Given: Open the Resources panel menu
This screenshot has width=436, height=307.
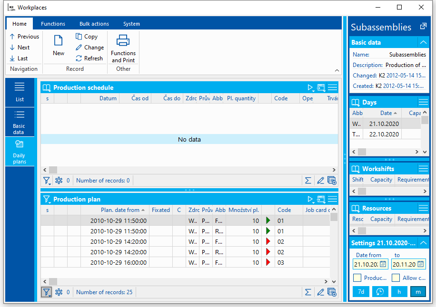Looking at the screenshot, I should (x=423, y=208).
